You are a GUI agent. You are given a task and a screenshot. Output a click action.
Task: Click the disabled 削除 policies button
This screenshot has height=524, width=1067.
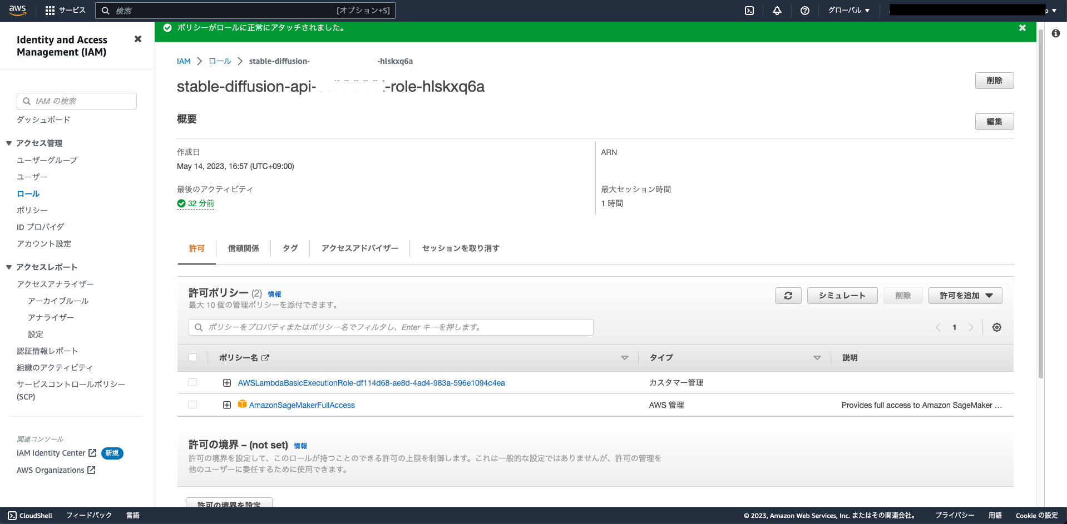[903, 296]
